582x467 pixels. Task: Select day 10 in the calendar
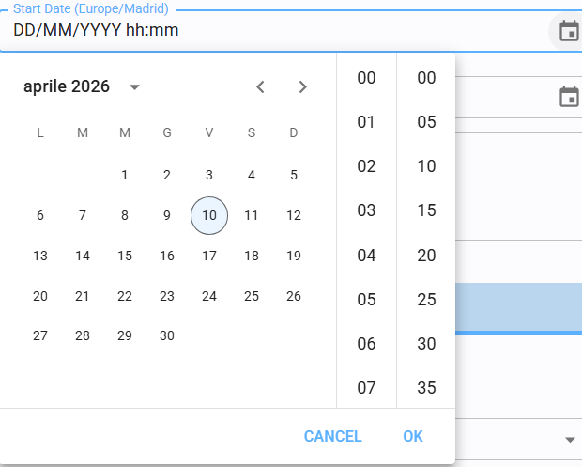209,215
